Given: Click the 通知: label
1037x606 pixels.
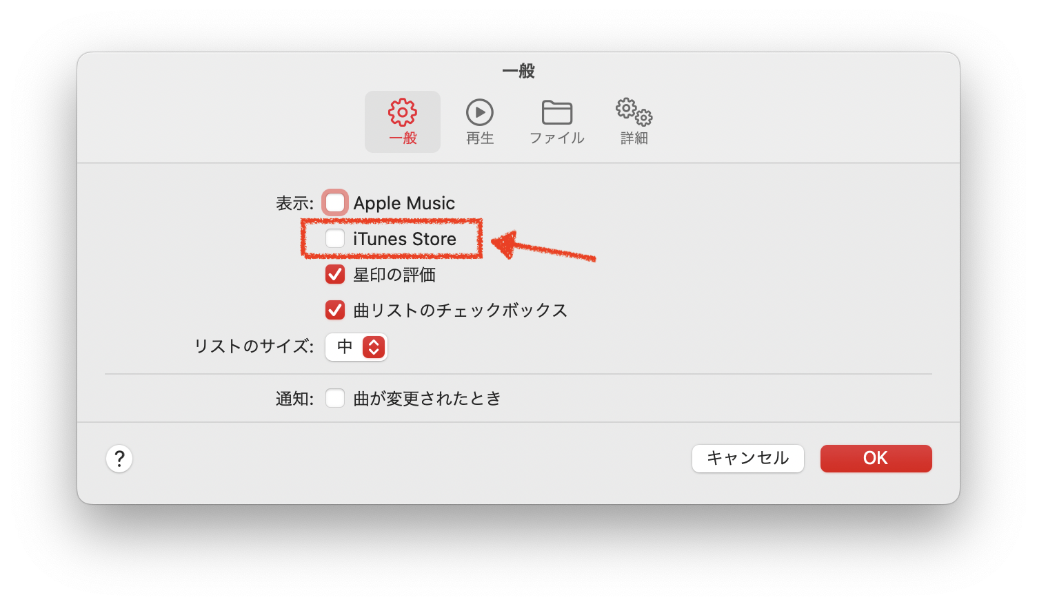Looking at the screenshot, I should click(x=295, y=399).
